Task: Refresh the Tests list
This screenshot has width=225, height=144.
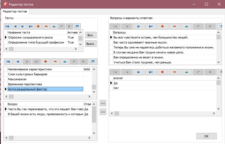Action: [x=77, y=26]
